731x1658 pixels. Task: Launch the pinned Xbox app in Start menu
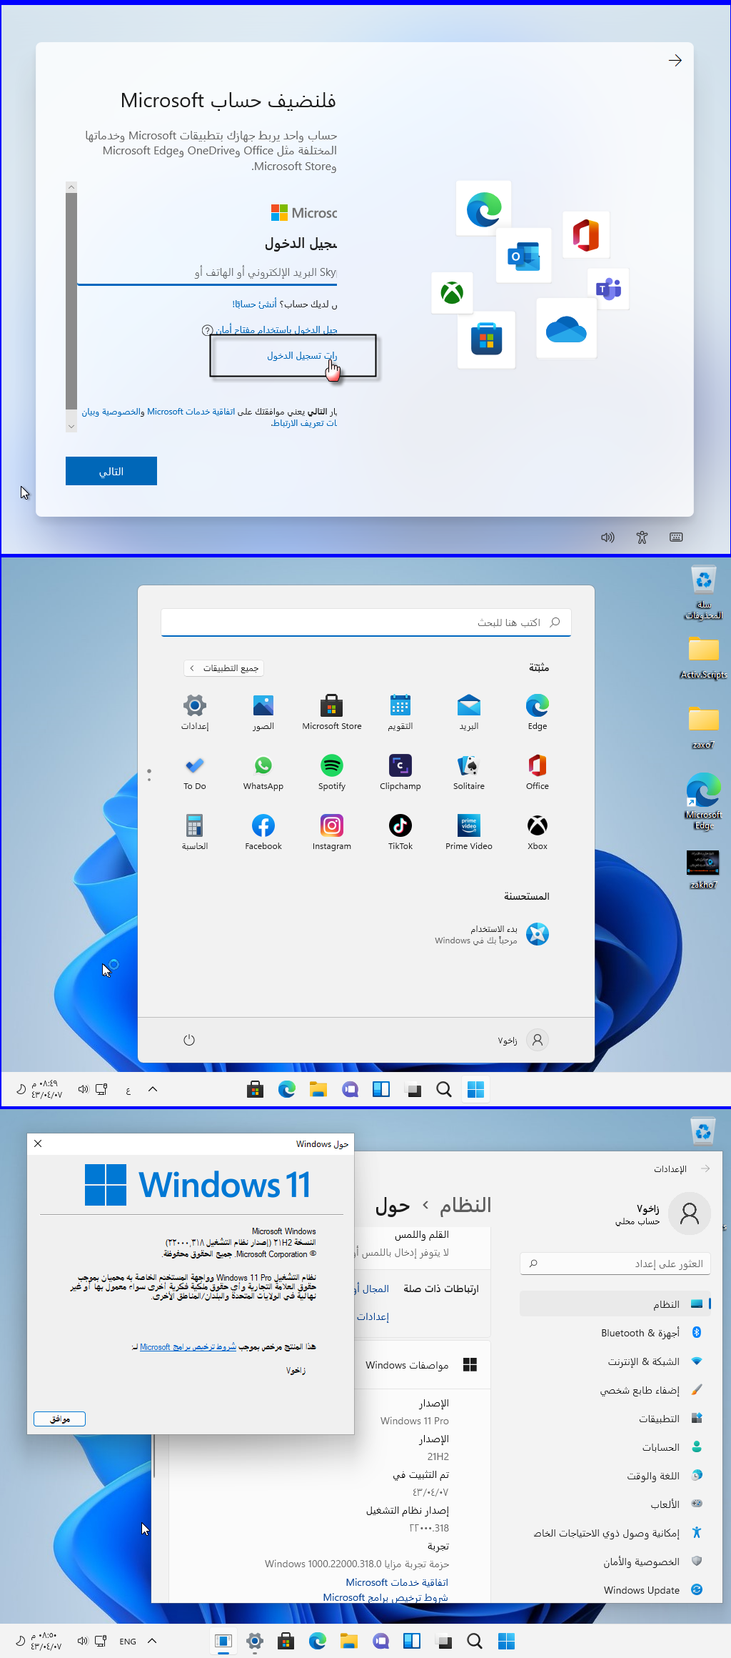pos(538,833)
